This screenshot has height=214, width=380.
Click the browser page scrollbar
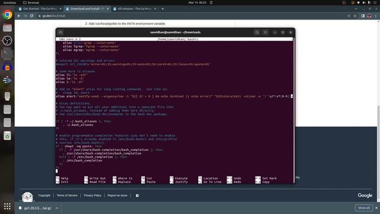(379, 153)
